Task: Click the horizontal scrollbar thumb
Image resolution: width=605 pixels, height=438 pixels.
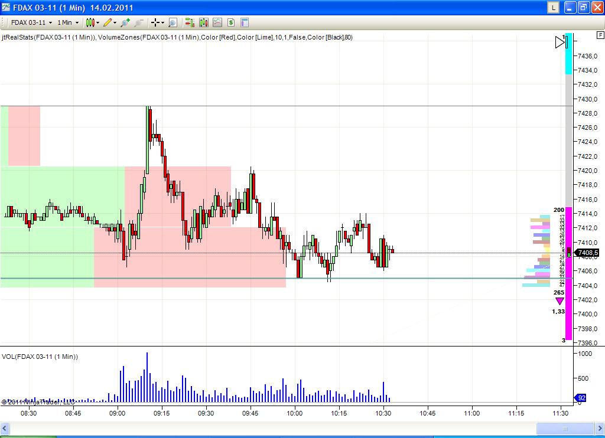Action: pos(565,429)
